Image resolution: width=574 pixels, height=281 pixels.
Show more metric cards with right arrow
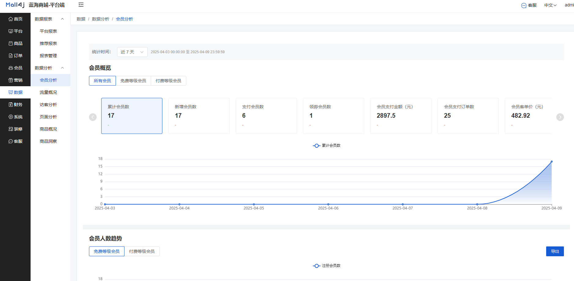(x=560, y=117)
